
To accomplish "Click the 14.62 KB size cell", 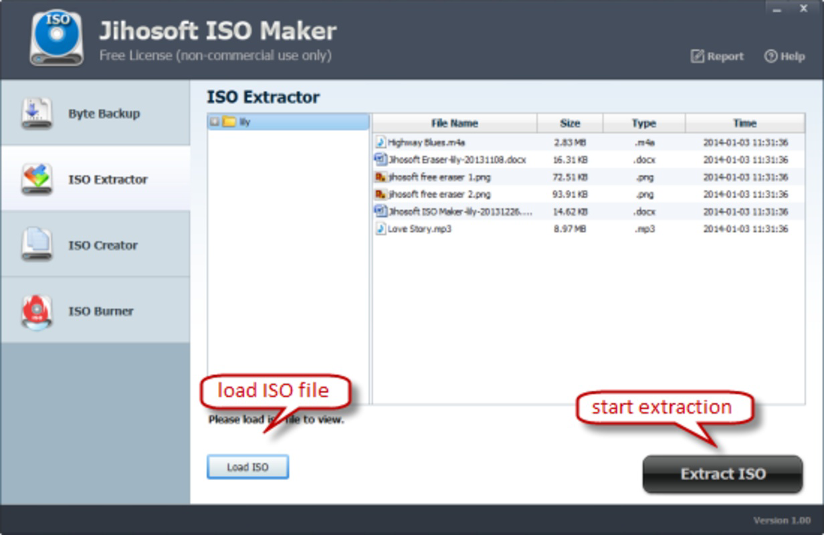I will pos(571,211).
